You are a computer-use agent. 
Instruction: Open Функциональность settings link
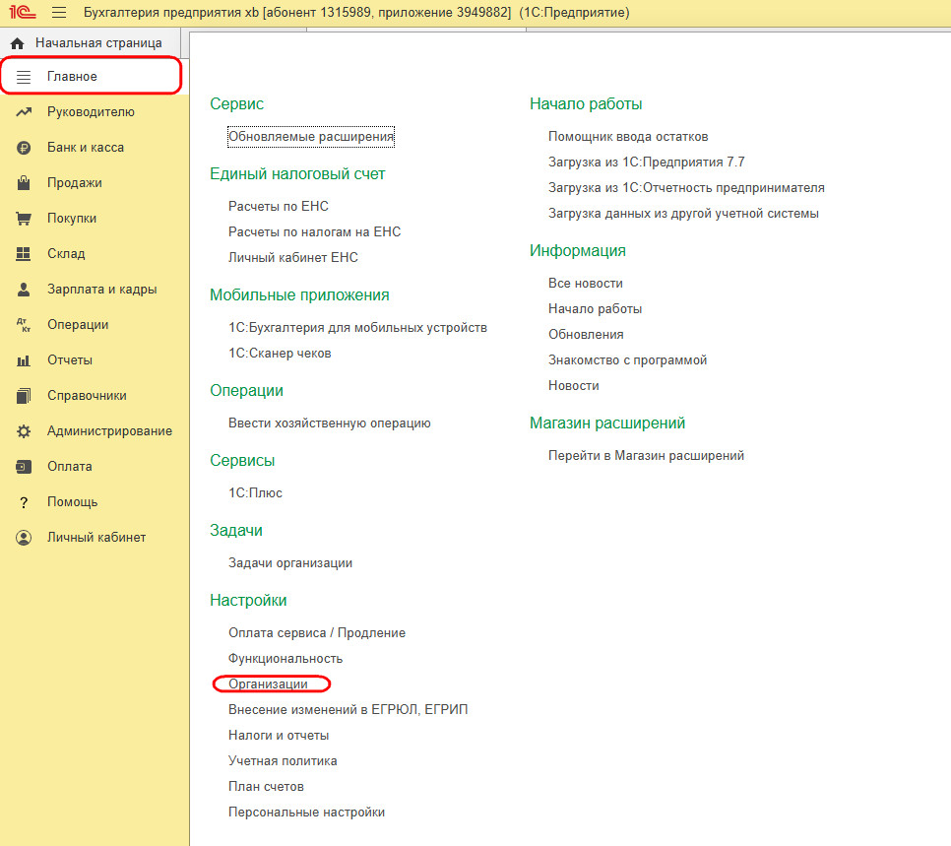tap(285, 659)
